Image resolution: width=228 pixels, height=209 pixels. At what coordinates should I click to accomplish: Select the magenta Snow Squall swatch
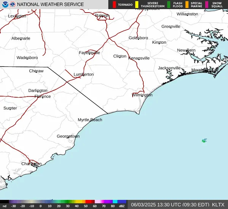(207, 5)
